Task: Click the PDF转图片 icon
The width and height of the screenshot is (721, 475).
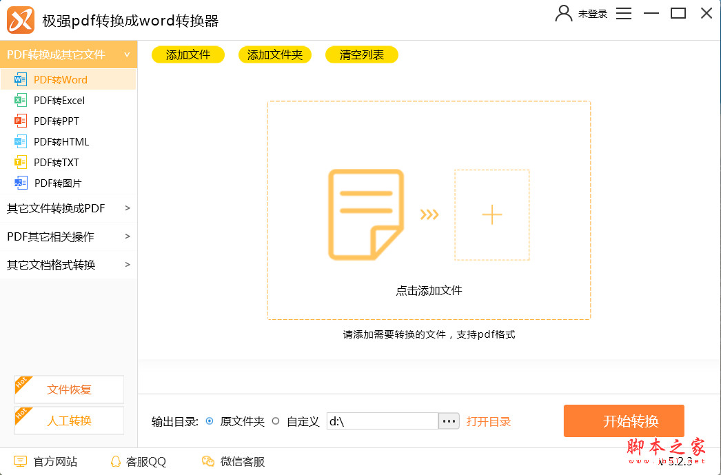Action: tap(20, 183)
